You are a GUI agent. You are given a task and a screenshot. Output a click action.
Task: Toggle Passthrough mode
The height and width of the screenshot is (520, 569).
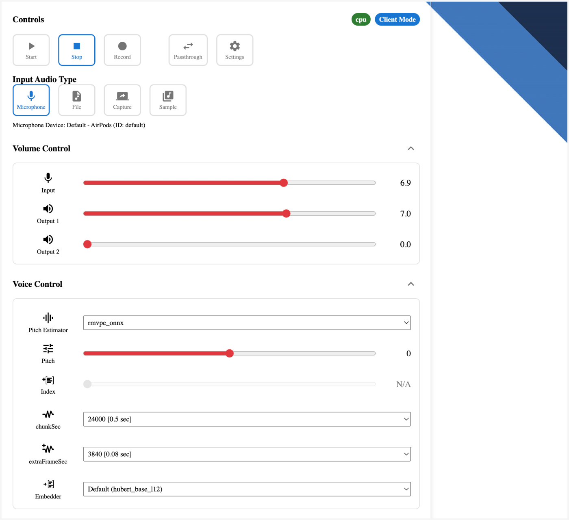click(x=188, y=50)
